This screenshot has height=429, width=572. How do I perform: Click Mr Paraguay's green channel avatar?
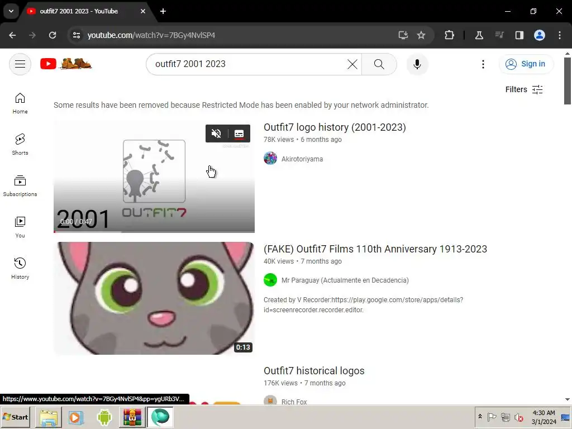(270, 280)
